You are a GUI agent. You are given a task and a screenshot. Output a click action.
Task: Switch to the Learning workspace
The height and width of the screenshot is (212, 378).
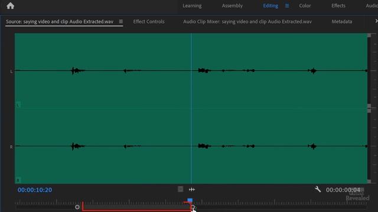click(192, 6)
